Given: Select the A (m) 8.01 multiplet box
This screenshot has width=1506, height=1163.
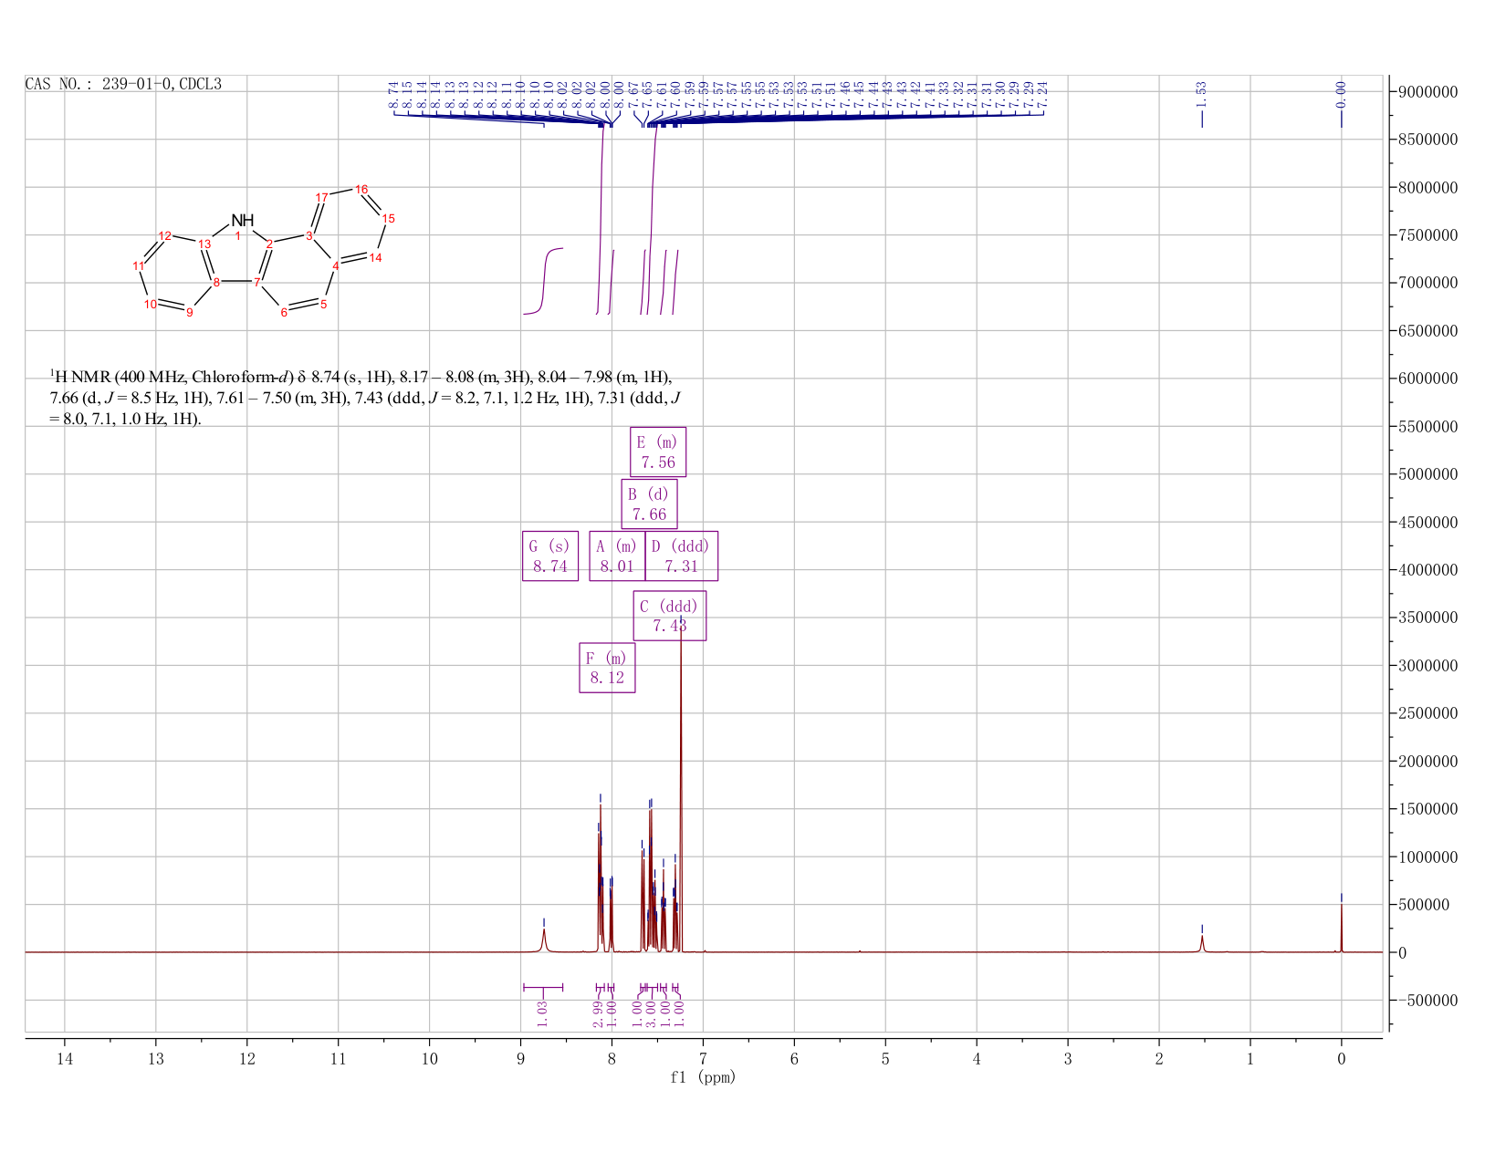Looking at the screenshot, I should (617, 556).
